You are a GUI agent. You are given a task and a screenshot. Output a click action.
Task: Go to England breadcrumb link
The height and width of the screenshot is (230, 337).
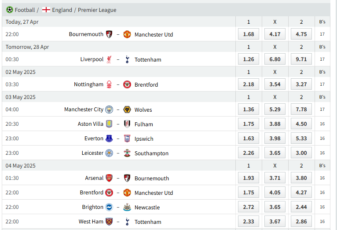[62, 10]
